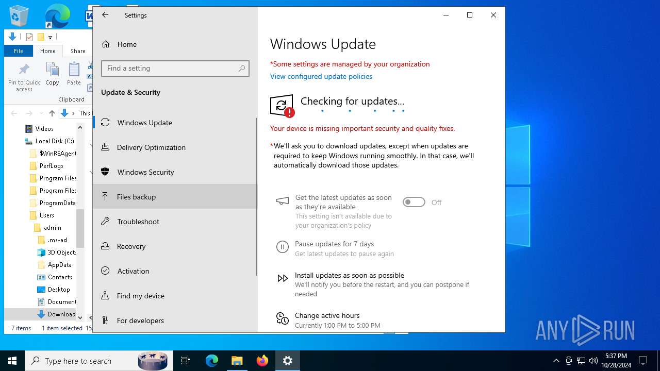Switch to Share tab in File Explorer

(x=78, y=51)
